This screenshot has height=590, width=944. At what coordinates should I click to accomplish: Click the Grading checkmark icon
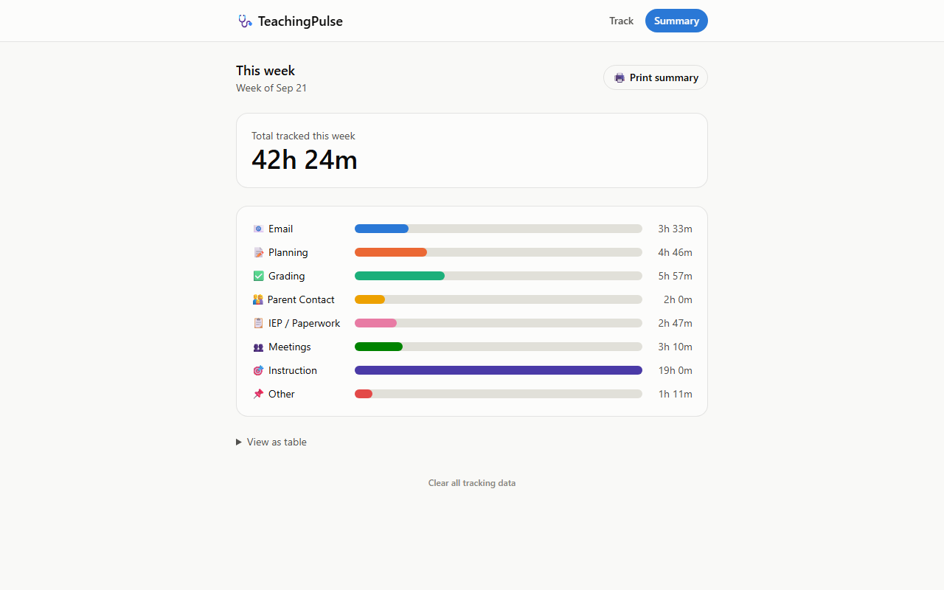258,276
